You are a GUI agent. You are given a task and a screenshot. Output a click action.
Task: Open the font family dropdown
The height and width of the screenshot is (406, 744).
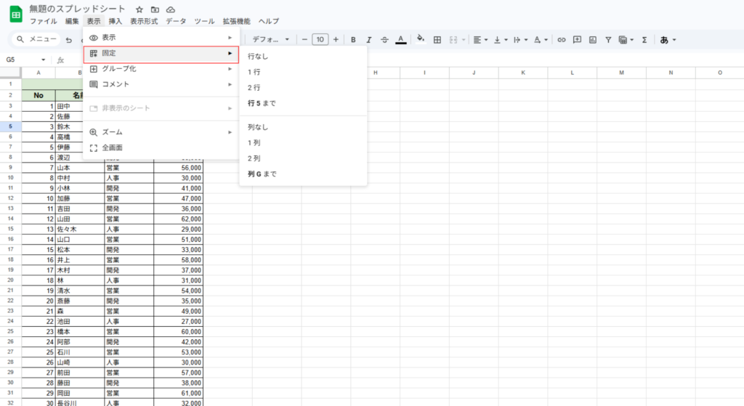coord(271,40)
